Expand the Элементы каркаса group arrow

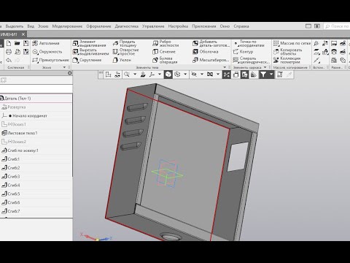[265, 67]
